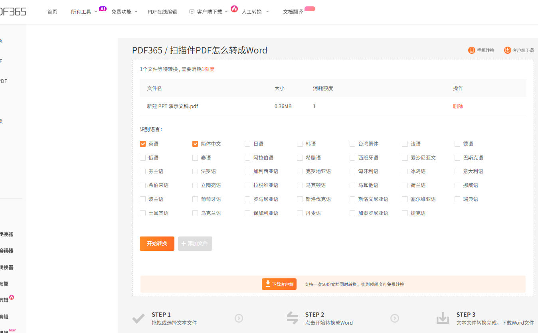Uncheck the 英语 language checkbox

coord(143,144)
